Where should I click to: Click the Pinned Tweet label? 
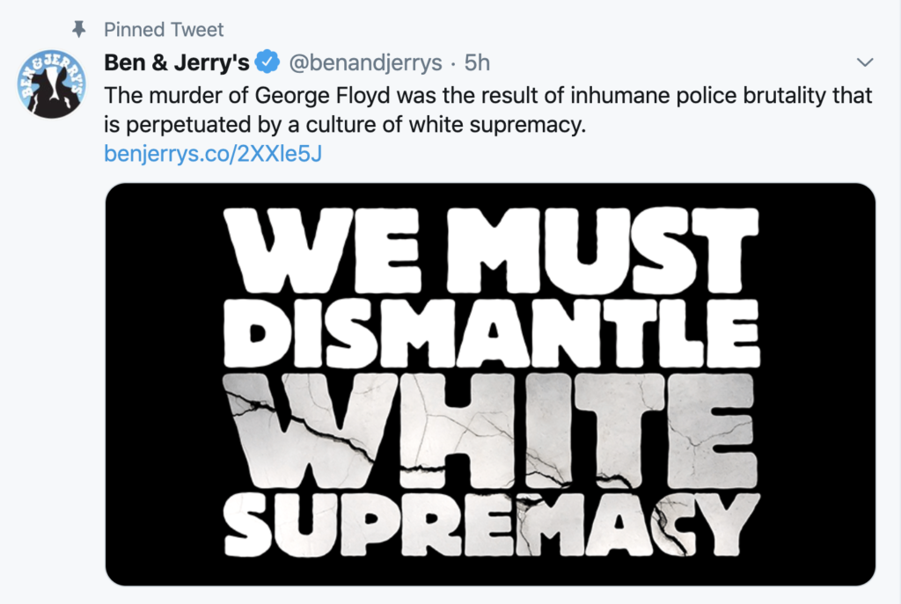164,29
